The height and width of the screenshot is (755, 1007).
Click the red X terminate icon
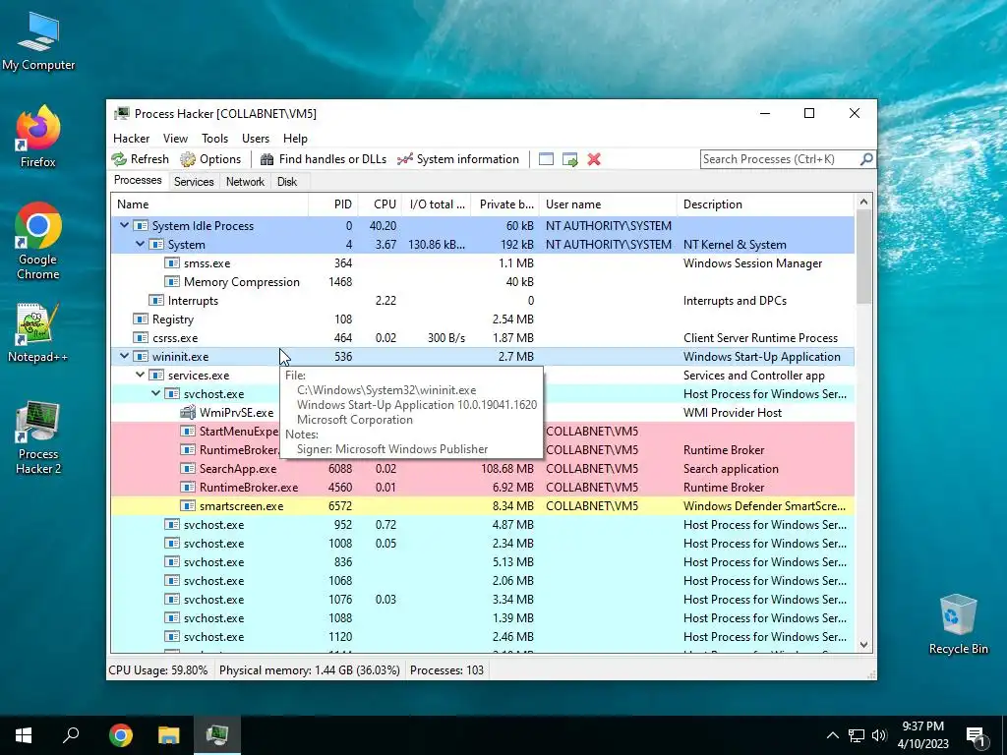594,159
